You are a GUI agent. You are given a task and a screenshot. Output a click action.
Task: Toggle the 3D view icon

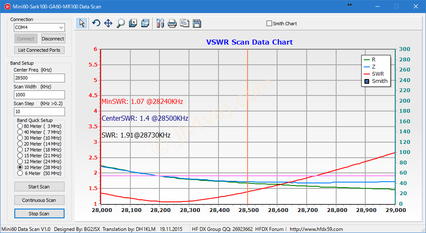click(x=145, y=23)
